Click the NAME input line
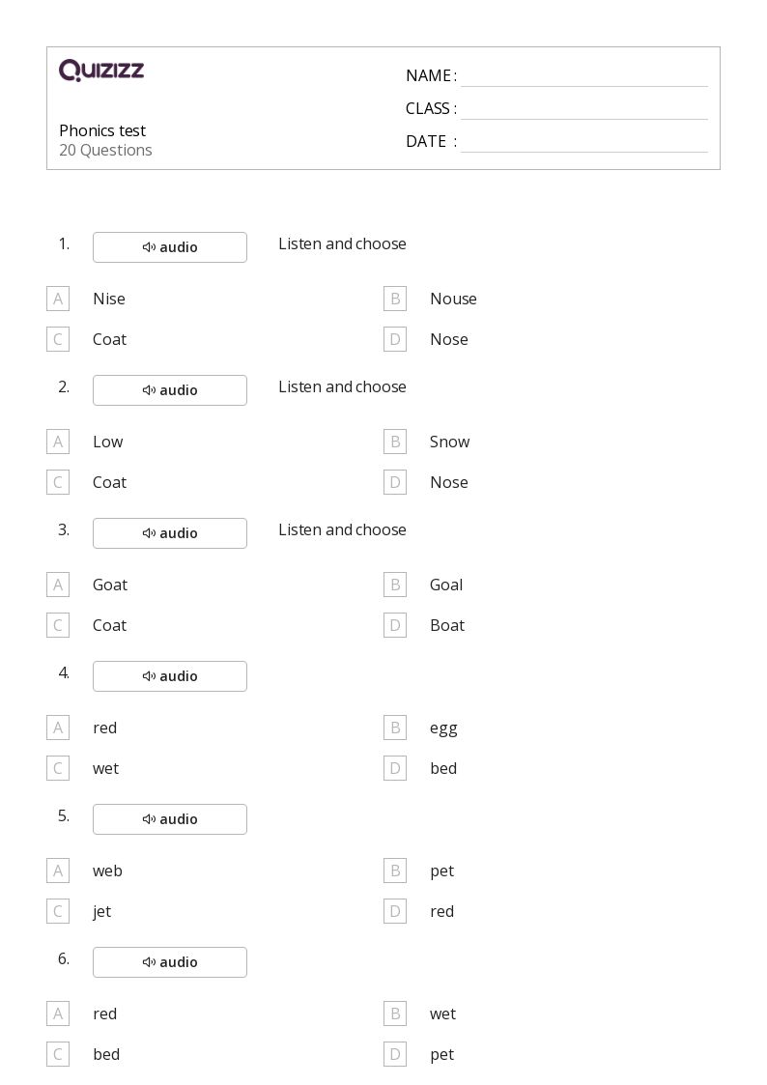767x1085 pixels. coord(584,76)
